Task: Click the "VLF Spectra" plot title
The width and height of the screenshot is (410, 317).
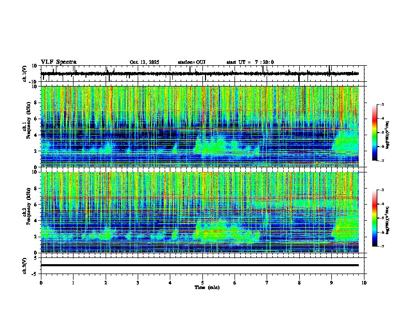Action: pos(58,62)
